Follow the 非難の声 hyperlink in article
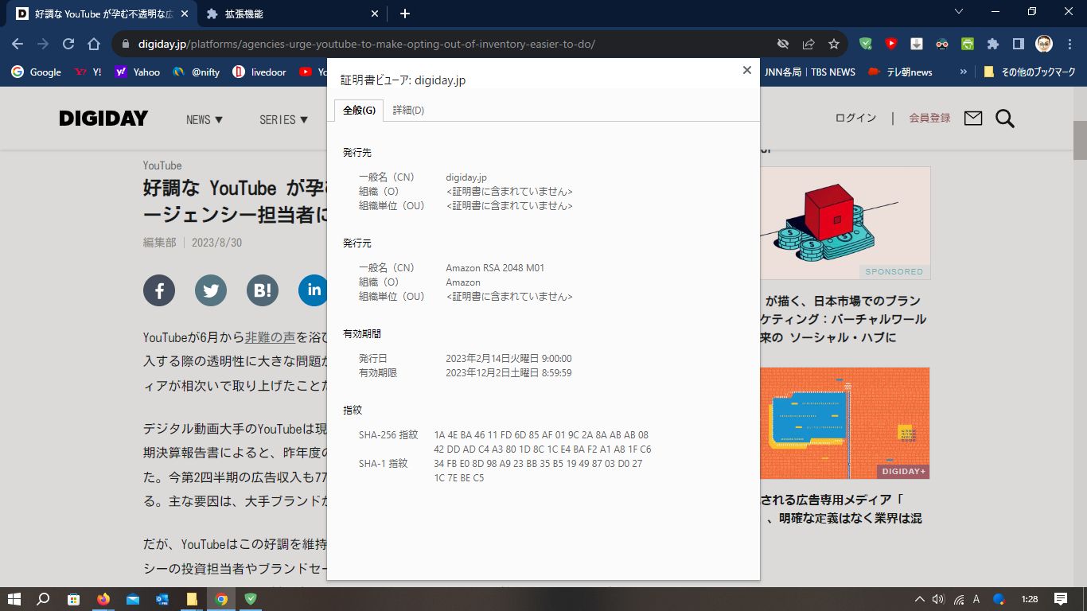This screenshot has height=611, width=1087. (271, 337)
